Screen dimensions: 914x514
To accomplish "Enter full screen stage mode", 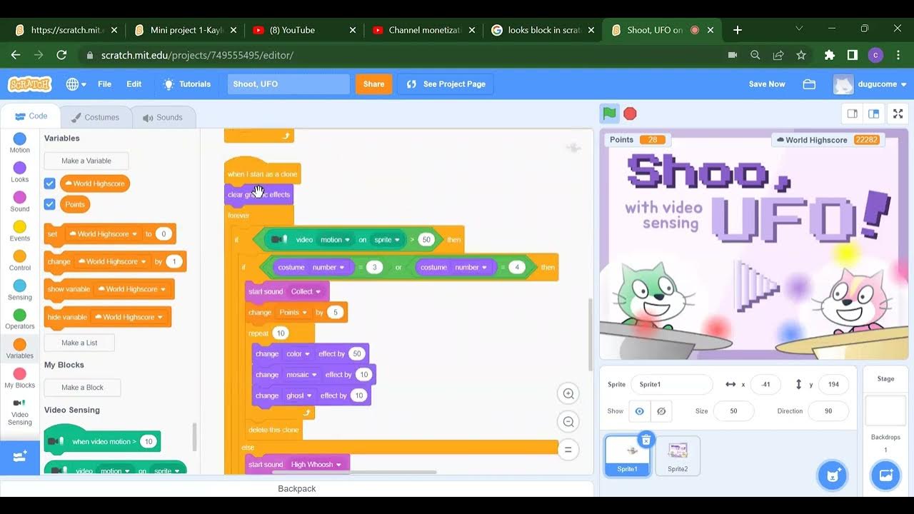I will (x=898, y=114).
